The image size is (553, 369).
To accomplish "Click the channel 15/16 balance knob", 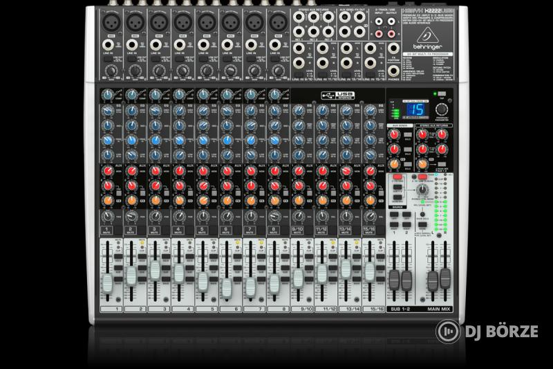I will tap(370, 217).
